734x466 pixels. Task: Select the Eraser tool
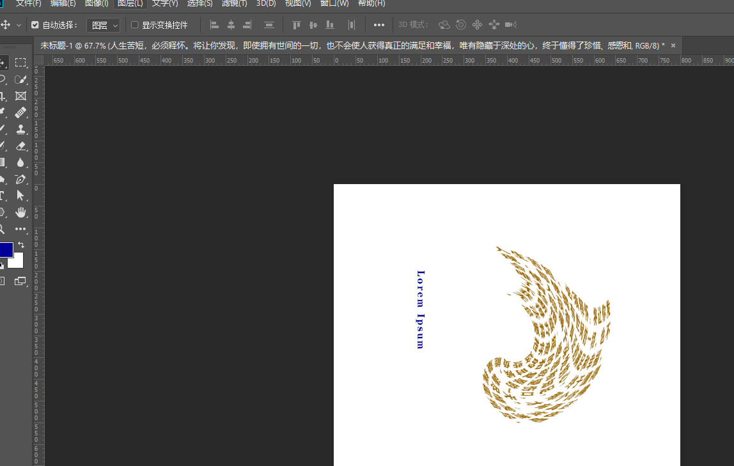[x=20, y=146]
